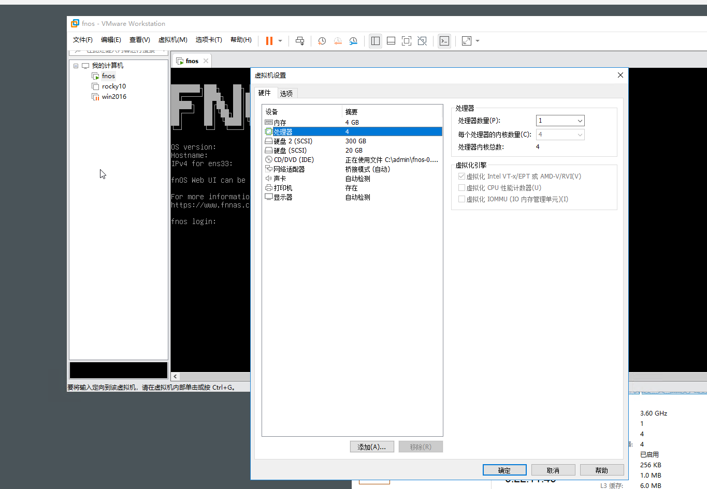Screen dimensions: 707x489
Task: Enable 虚拟化 CPU 性能计数器 checkbox
Action: tap(461, 187)
